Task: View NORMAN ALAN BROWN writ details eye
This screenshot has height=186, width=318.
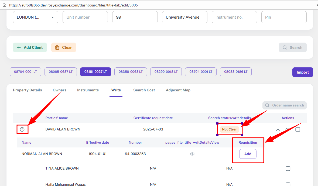Action: click(x=192, y=154)
